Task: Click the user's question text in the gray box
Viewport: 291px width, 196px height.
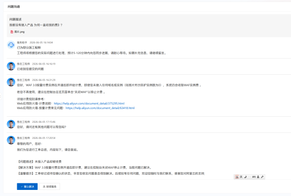Action: 36,25
